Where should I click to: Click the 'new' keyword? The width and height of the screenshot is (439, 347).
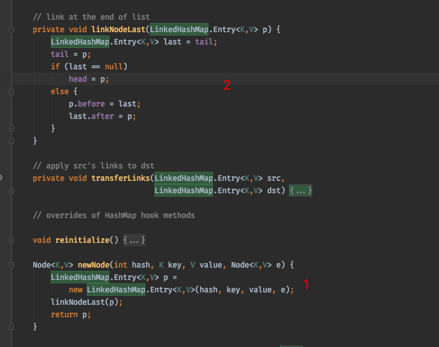coord(76,290)
